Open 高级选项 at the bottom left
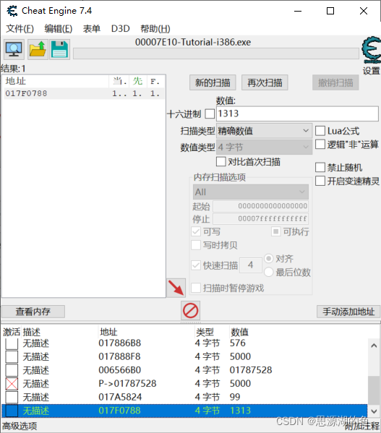Viewport: 381px width, 433px height. point(20,426)
